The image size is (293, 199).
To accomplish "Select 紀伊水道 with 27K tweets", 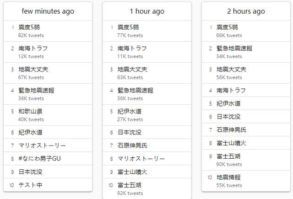I will 130,111.
